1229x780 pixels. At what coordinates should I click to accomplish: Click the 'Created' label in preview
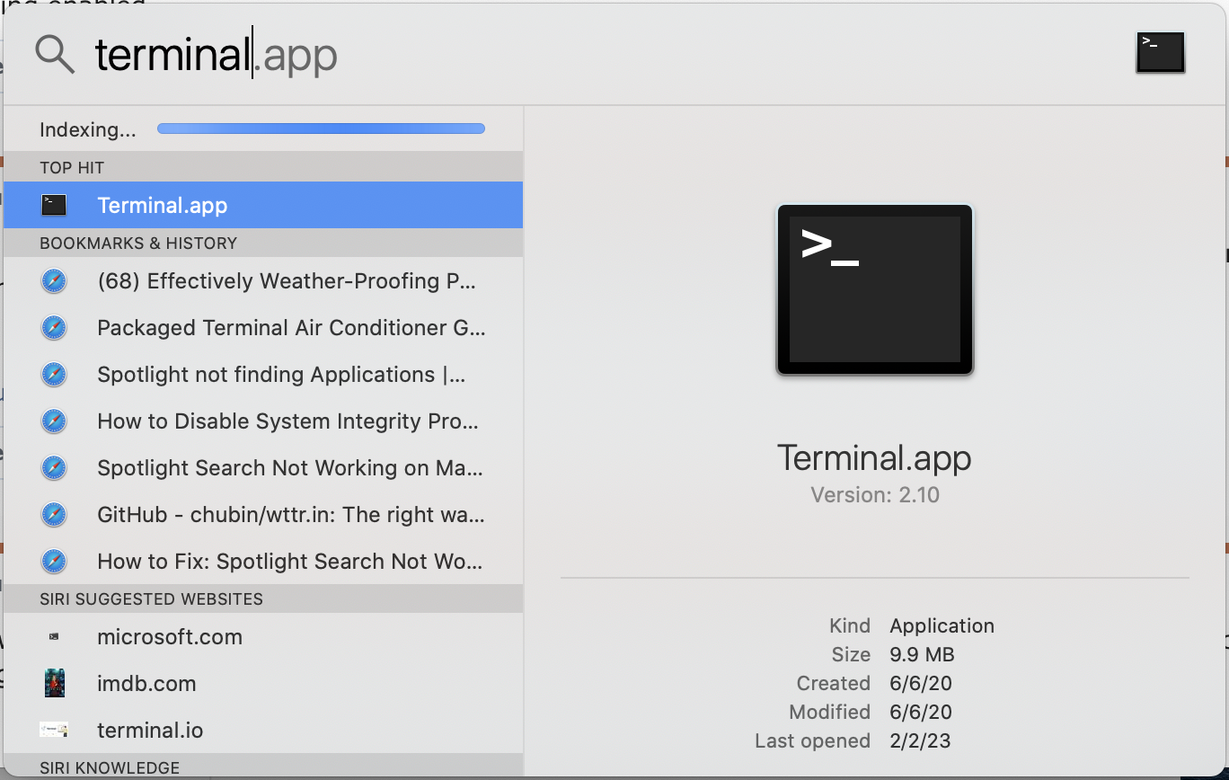pos(834,683)
